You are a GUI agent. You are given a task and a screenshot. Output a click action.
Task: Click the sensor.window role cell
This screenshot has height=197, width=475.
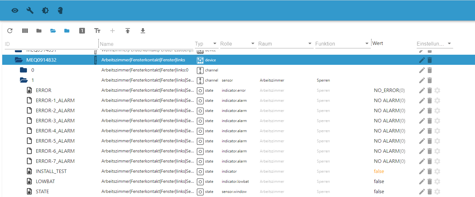coord(234,192)
